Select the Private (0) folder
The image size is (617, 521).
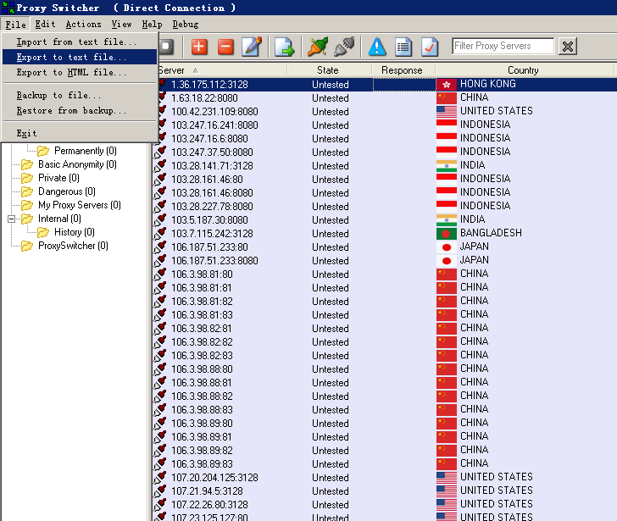coord(58,178)
